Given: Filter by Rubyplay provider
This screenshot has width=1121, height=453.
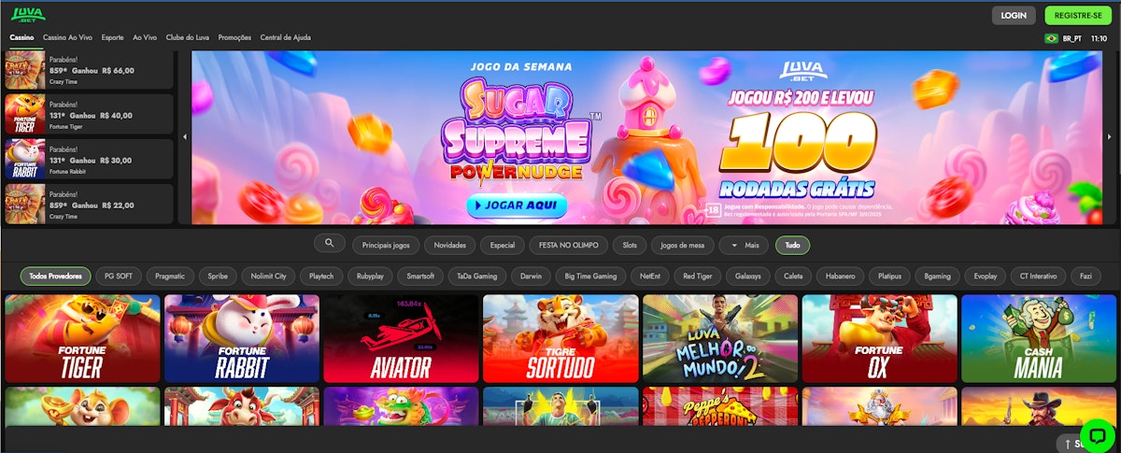Looking at the screenshot, I should 370,276.
